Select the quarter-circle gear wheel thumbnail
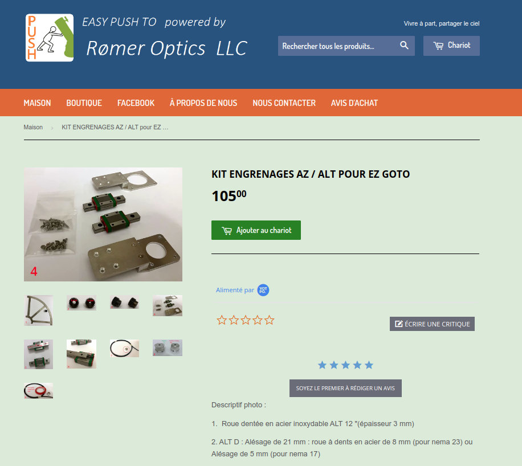The height and width of the screenshot is (466, 522). click(38, 310)
